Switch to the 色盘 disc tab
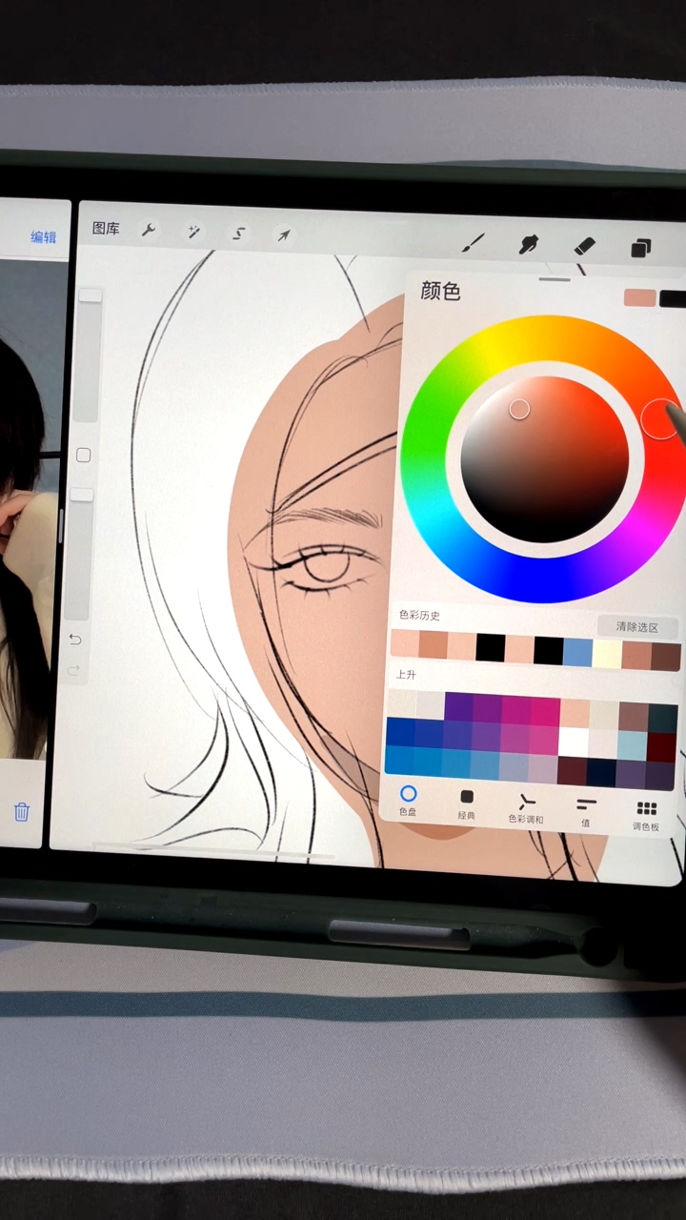686x1220 pixels. (x=408, y=800)
